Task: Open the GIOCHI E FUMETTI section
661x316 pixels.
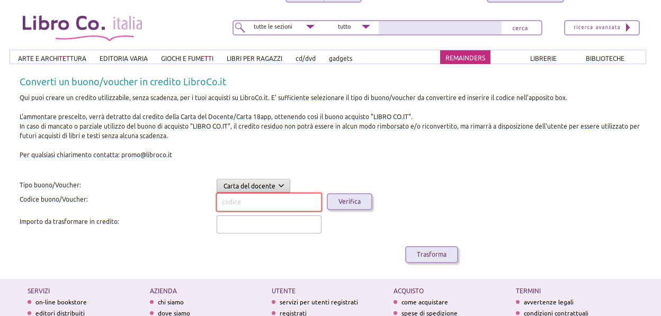Action: [187, 59]
